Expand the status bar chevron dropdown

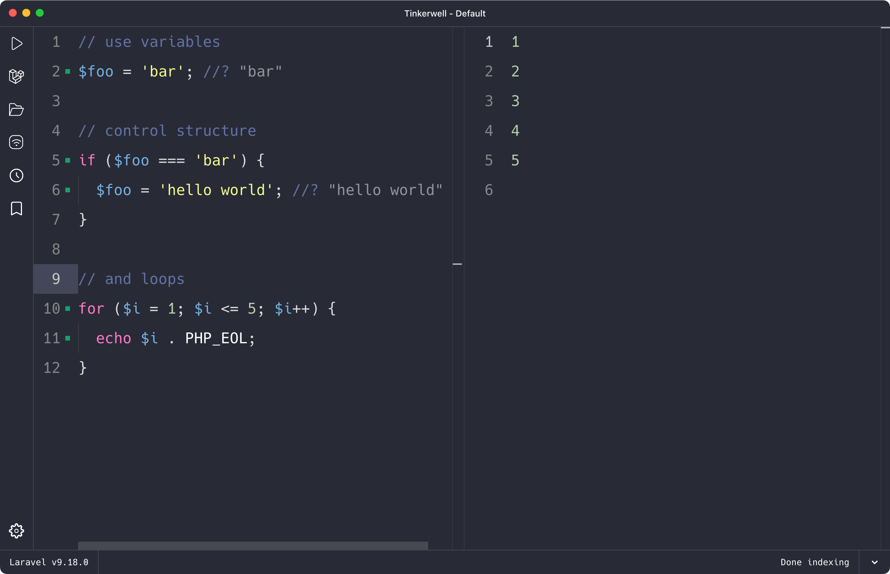[875, 562]
